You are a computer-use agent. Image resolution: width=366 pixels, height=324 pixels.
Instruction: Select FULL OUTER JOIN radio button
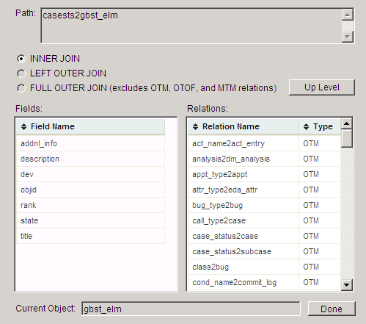pos(21,88)
